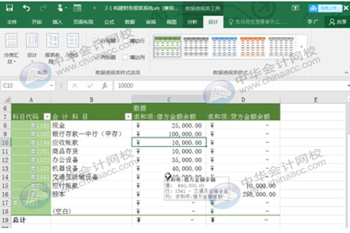Select the credit cell showing 250,000.00
The width and height of the screenshot is (350, 233).
pyautogui.click(x=243, y=195)
